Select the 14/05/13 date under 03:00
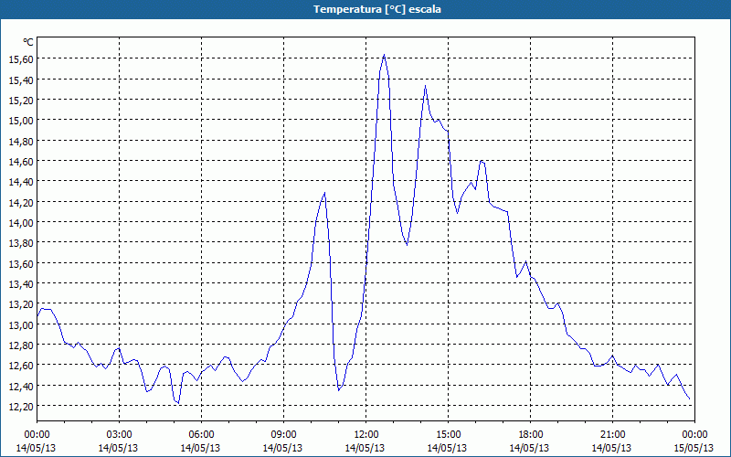Image resolution: width=731 pixels, height=457 pixels. [118, 448]
